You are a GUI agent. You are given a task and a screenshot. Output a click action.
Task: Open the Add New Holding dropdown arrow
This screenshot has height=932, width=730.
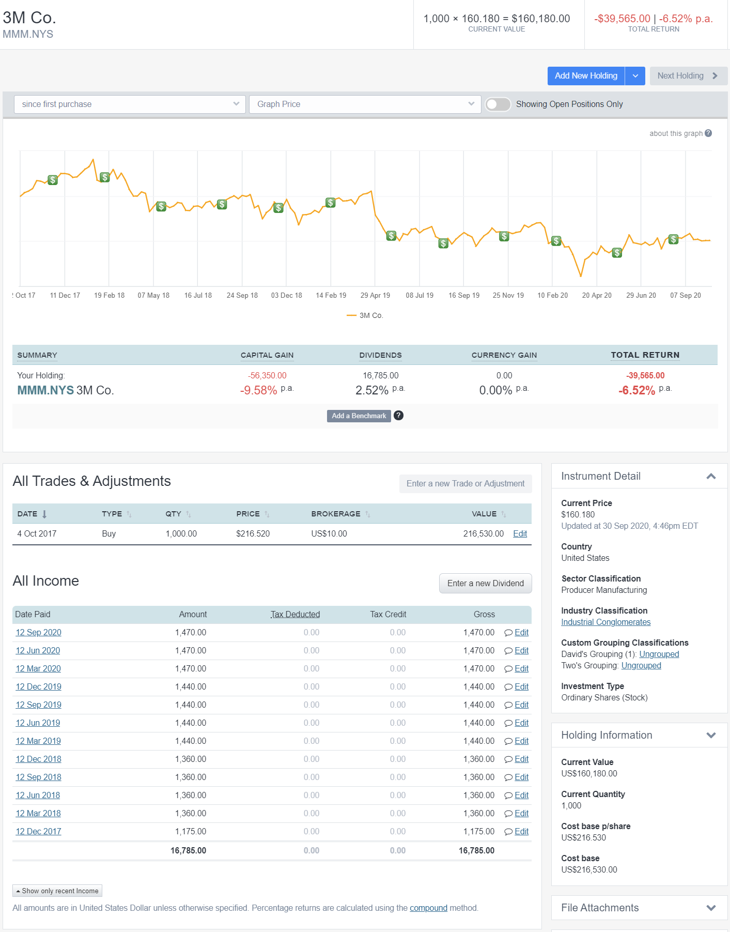pos(635,76)
